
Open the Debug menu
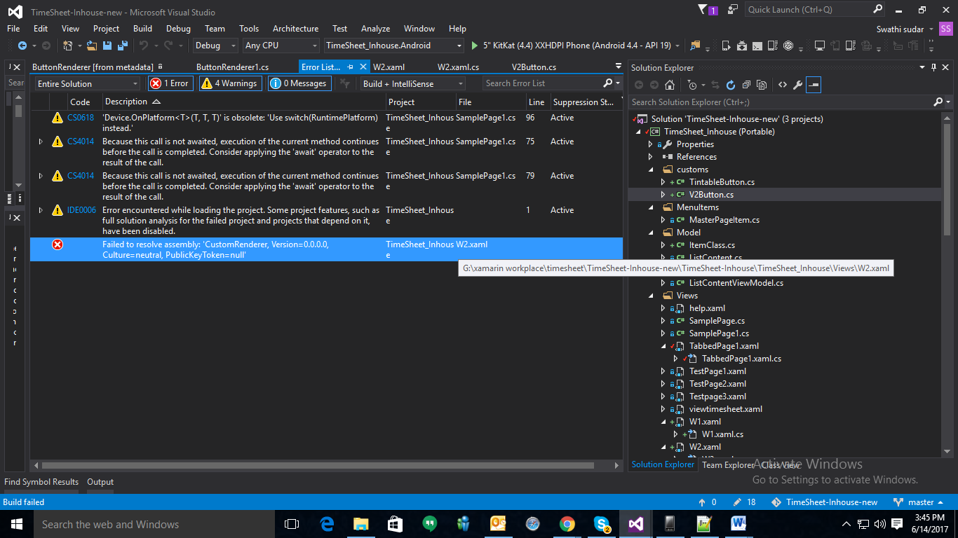pyautogui.click(x=178, y=29)
